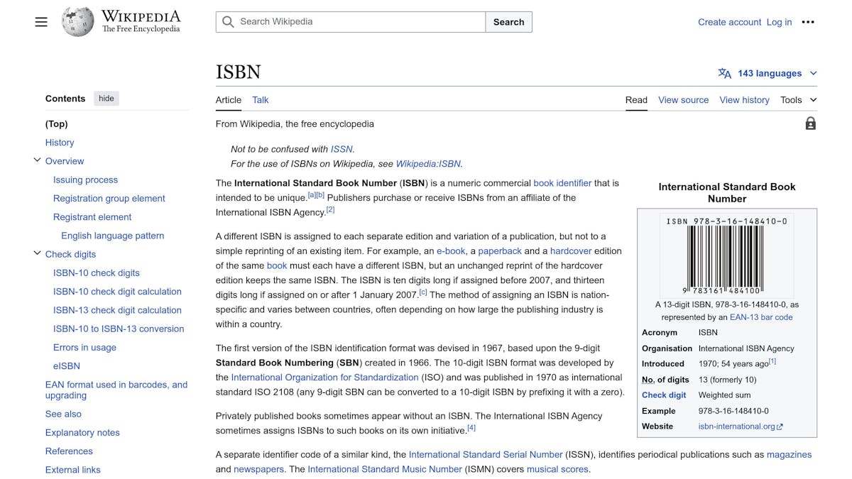This screenshot has width=852, height=479.
Task: Open the ellipsis personal tools menu
Action: (808, 21)
